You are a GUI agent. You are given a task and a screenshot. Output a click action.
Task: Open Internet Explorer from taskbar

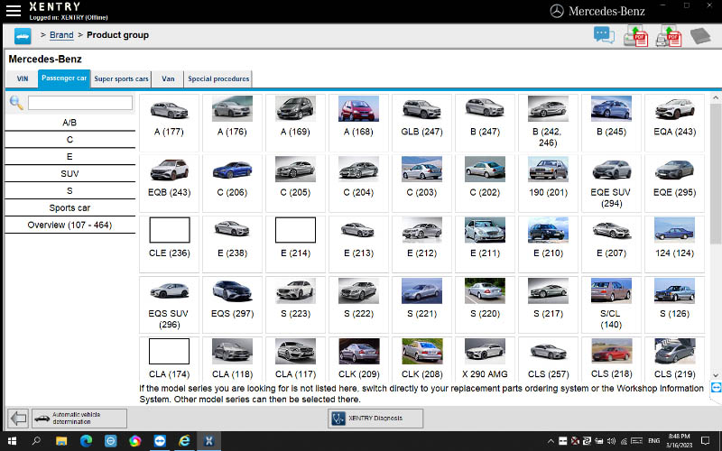click(184, 441)
